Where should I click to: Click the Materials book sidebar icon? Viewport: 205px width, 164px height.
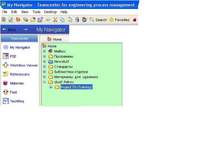pos(5,83)
